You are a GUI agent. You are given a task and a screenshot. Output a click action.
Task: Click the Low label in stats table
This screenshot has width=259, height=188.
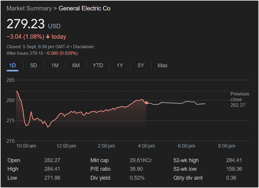[x=12, y=178]
